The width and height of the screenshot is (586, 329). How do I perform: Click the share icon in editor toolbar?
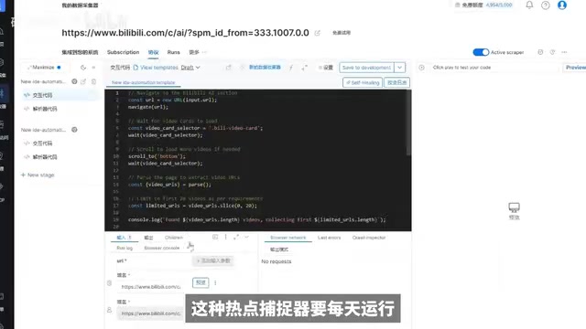(228, 68)
